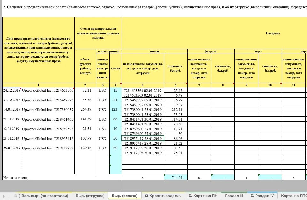
Task: Open the Раздел III sheet tab
Action: (234, 196)
